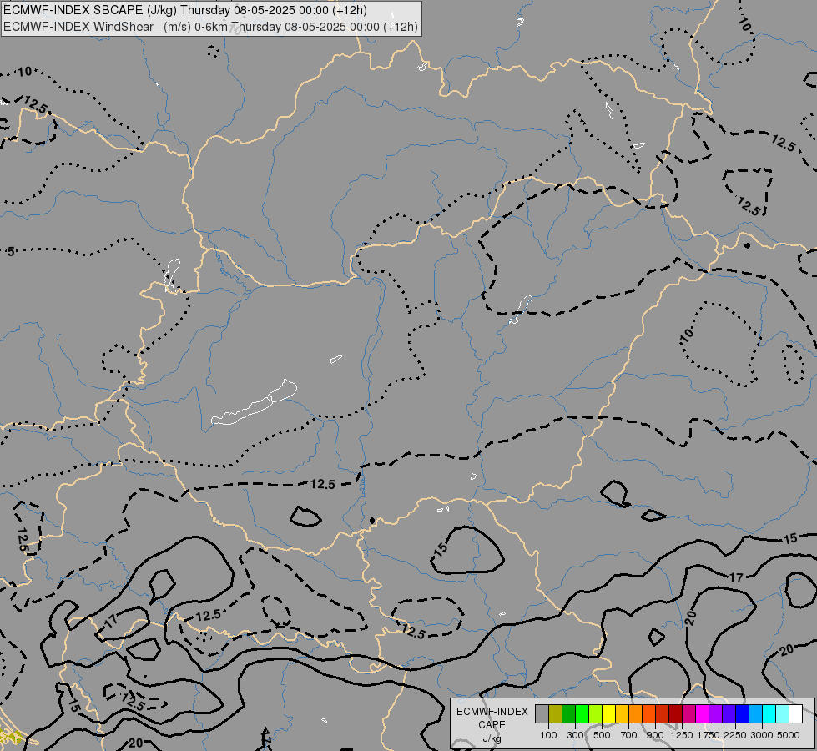Select the crimson-pink swatch after 1250
This screenshot has width=817, height=751.
(688, 713)
